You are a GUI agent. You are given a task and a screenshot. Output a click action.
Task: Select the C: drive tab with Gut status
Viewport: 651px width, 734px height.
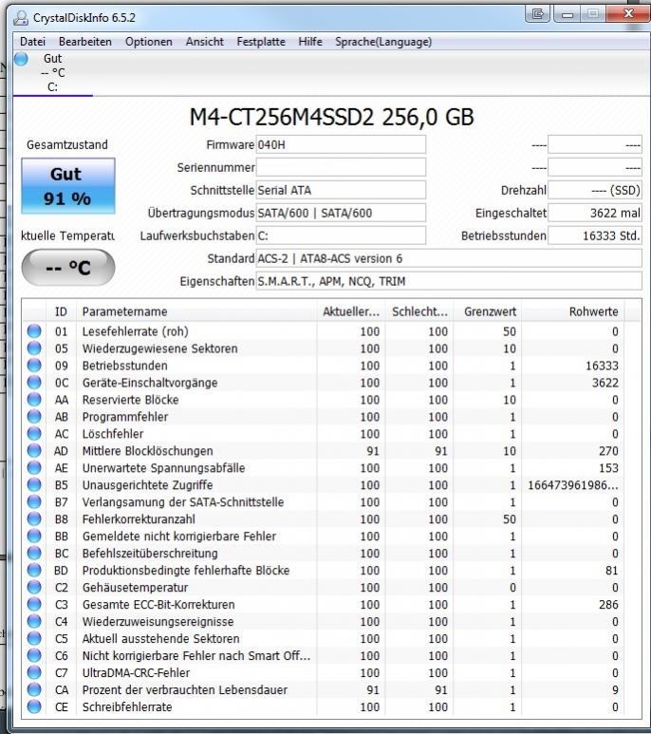tap(53, 72)
